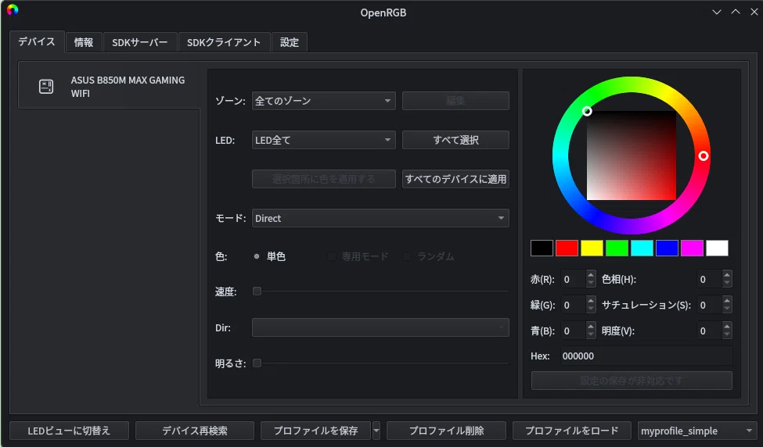
Task: Click the 設定の保存が非対応です button
Action: 632,381
